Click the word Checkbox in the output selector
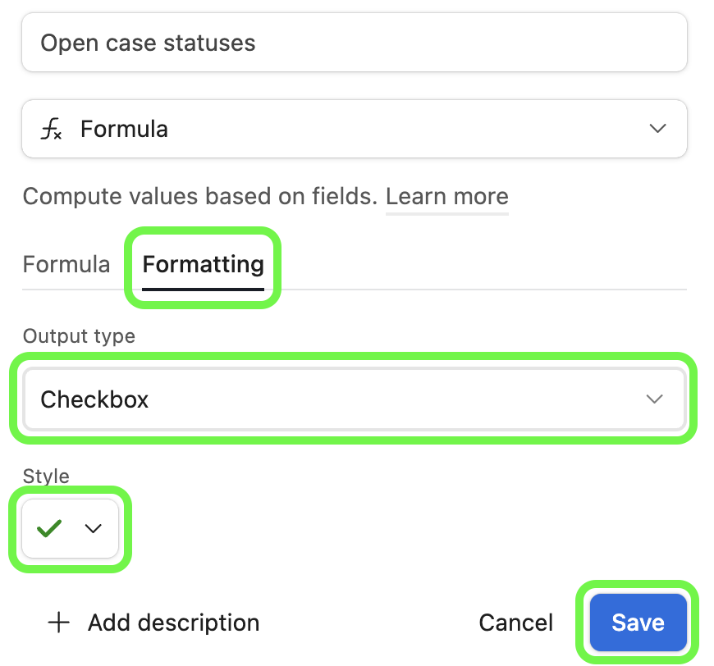The image size is (714, 666). coord(94,399)
